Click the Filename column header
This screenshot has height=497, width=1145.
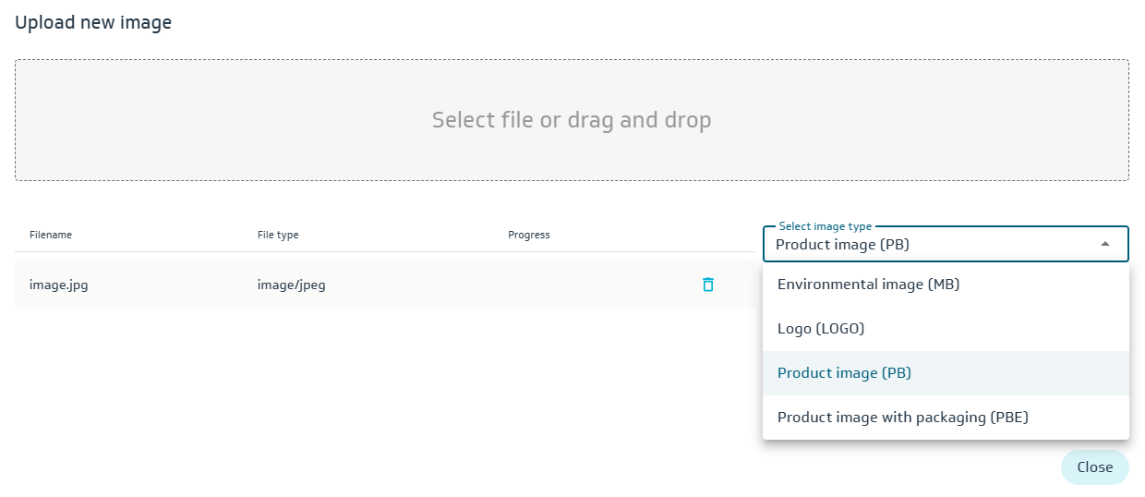click(51, 235)
